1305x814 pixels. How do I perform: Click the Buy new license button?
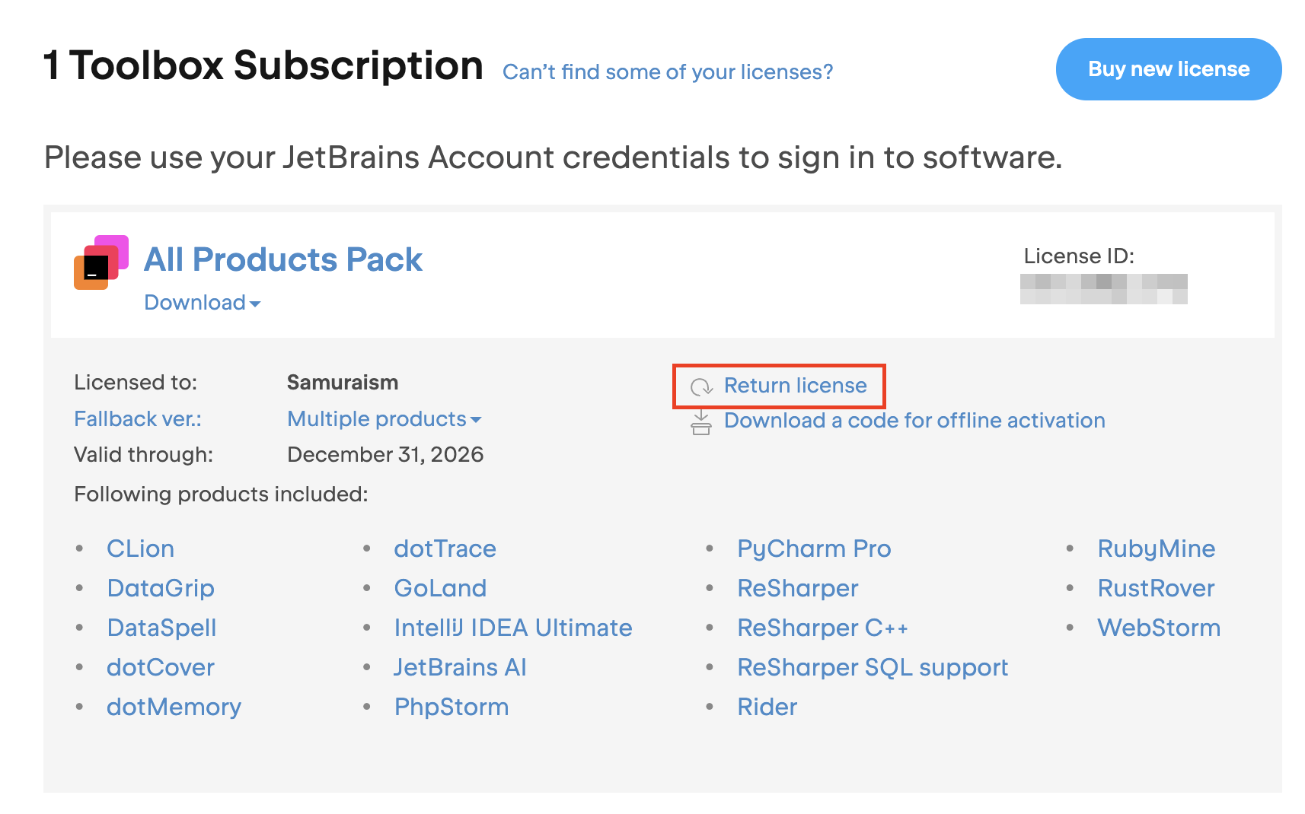click(x=1168, y=69)
